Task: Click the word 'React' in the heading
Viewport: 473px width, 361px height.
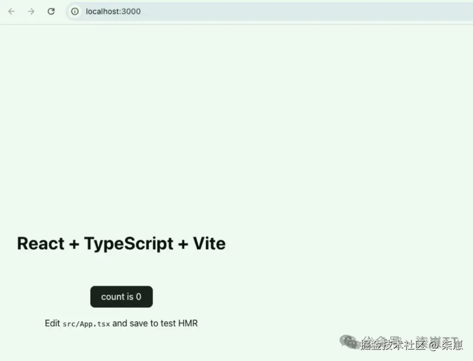Action: point(41,243)
